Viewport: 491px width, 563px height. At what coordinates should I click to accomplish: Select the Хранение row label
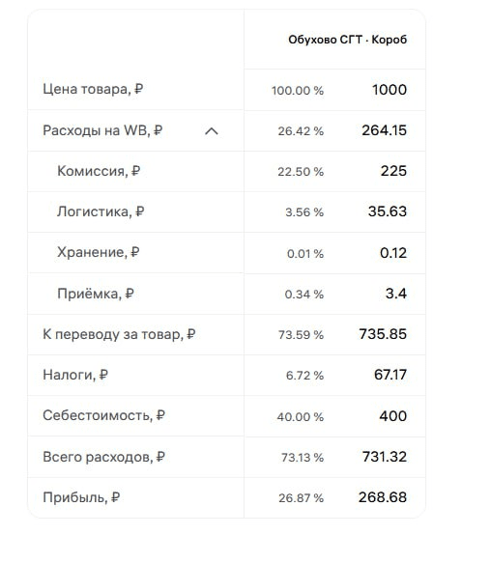[x=99, y=252]
